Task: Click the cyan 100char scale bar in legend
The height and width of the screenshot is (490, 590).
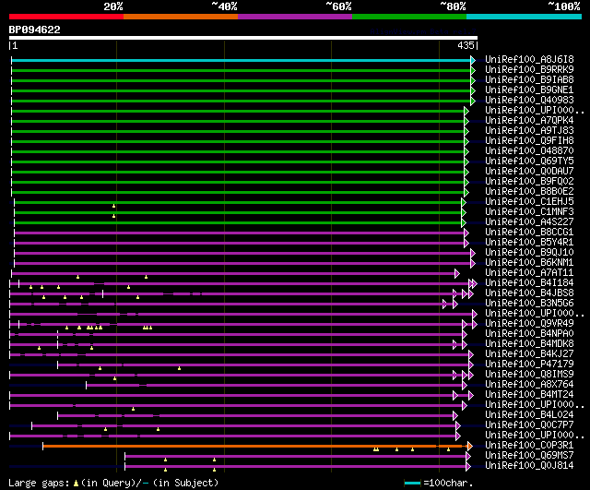Action: [412, 483]
